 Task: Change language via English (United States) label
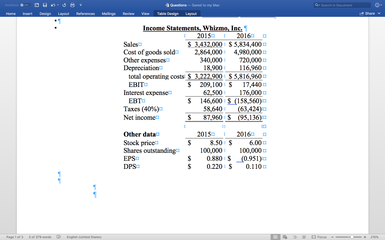[x=84, y=237]
